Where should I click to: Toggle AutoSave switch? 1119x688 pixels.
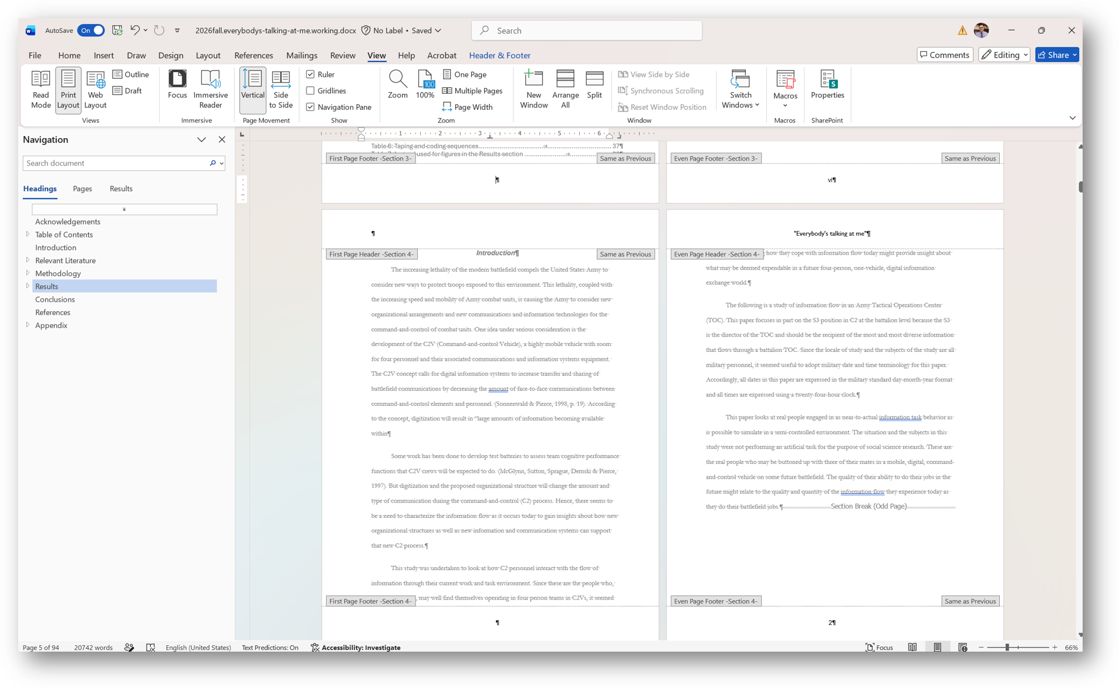pyautogui.click(x=91, y=30)
